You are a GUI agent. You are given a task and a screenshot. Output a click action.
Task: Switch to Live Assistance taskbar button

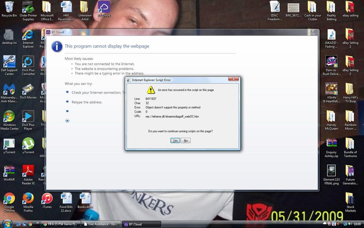pyautogui.click(x=101, y=224)
